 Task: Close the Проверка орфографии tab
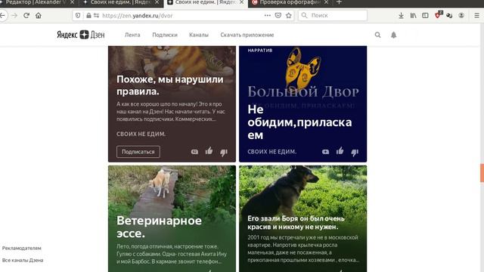tap(327, 2)
